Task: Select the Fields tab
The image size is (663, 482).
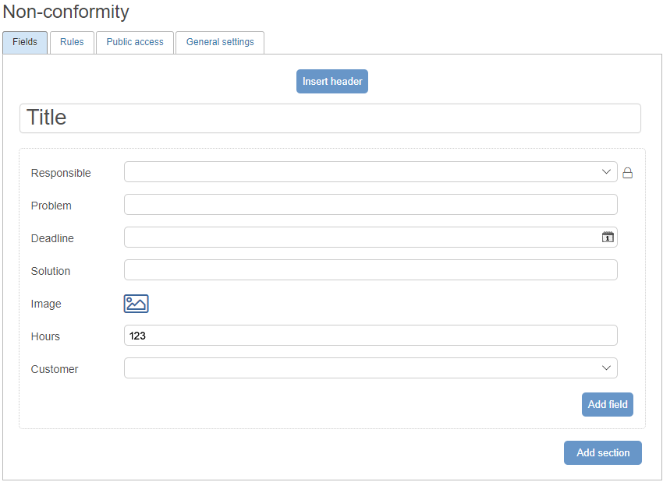Action: [25, 42]
